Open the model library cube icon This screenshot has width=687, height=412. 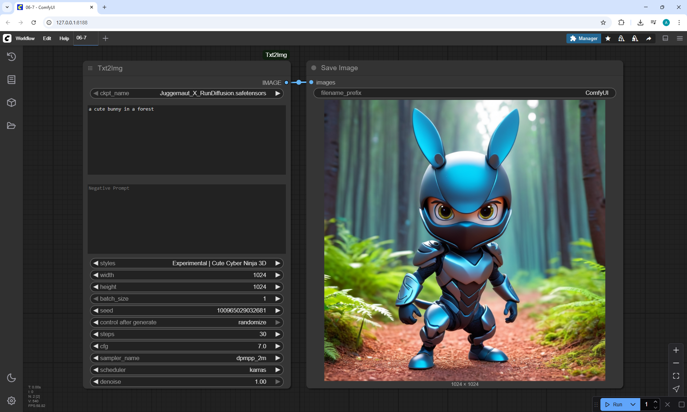[x=11, y=103]
